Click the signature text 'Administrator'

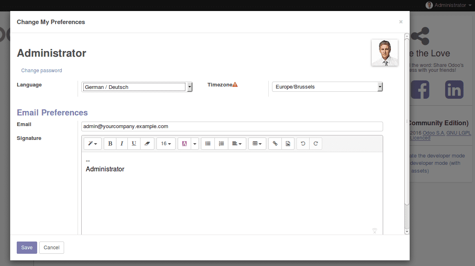[x=105, y=169]
